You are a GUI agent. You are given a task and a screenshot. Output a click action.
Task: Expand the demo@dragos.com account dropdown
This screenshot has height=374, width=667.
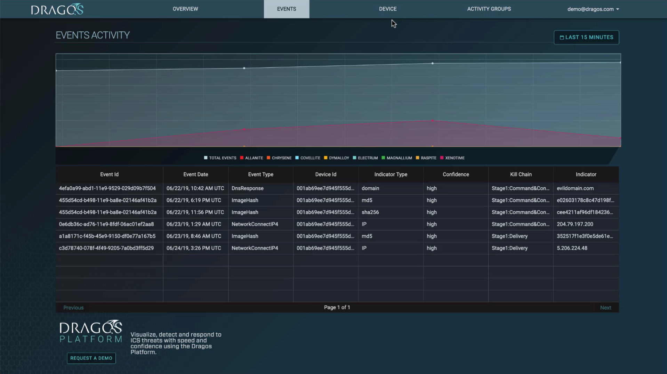coord(593,9)
